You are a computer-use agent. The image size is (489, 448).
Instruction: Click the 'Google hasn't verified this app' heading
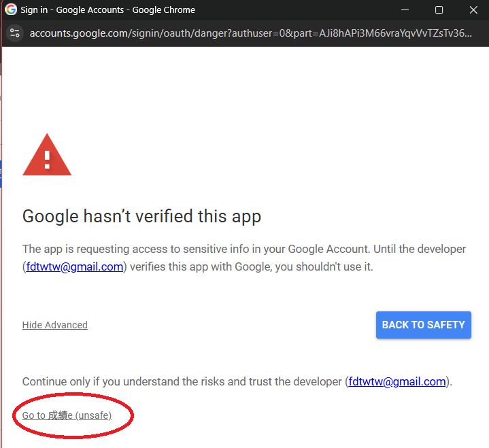coord(141,217)
